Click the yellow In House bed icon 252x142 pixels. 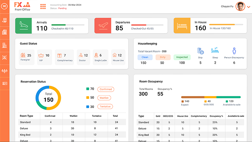coord(182,26)
